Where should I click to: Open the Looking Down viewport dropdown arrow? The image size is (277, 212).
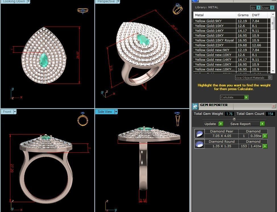point(28,2)
